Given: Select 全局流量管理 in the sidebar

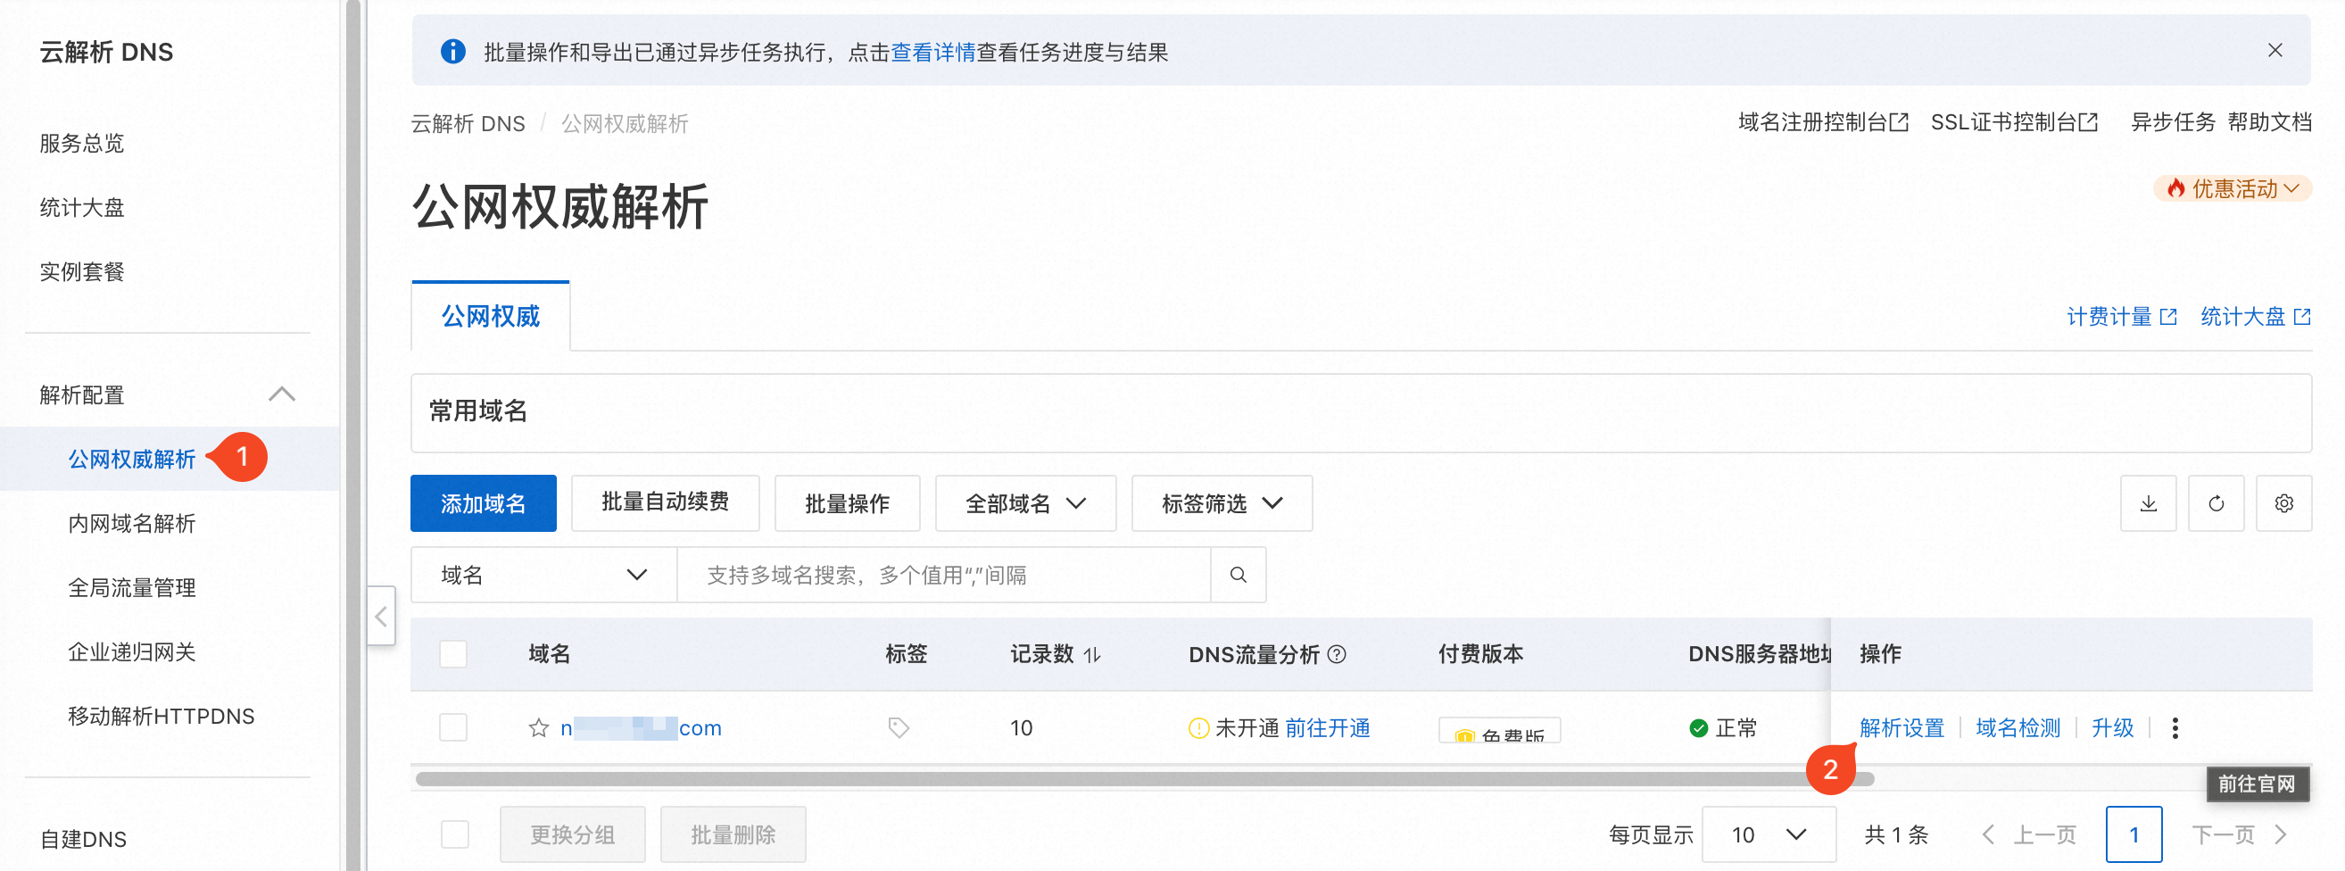Looking at the screenshot, I should (132, 588).
